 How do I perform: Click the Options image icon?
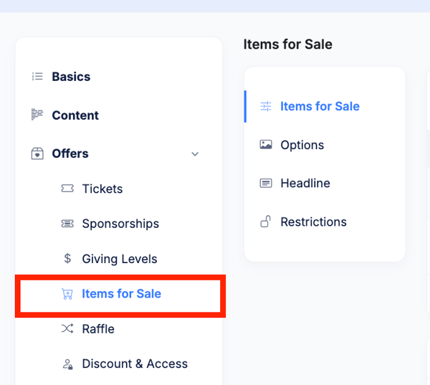(266, 145)
